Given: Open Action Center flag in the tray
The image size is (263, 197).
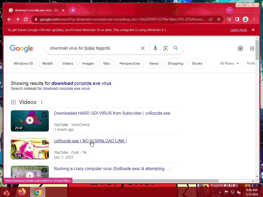Looking at the screenshot, I should [x=226, y=192].
